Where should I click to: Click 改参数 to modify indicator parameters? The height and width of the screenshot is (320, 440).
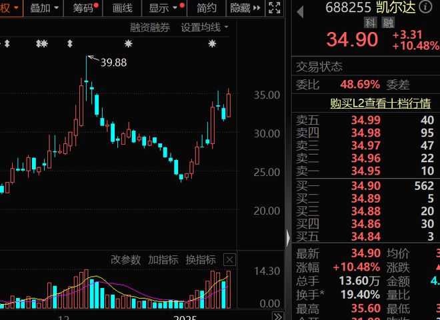pyautogui.click(x=125, y=259)
